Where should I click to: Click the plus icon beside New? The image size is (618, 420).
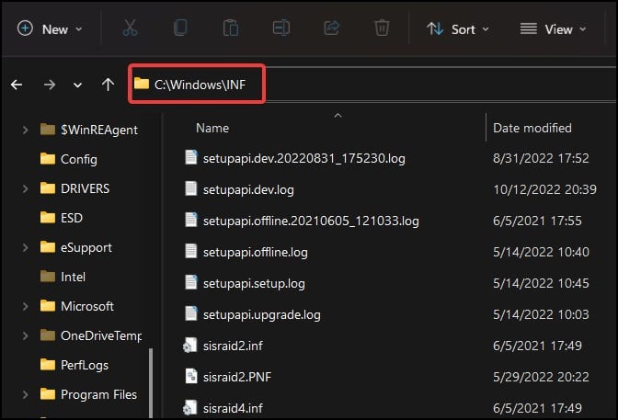25,28
